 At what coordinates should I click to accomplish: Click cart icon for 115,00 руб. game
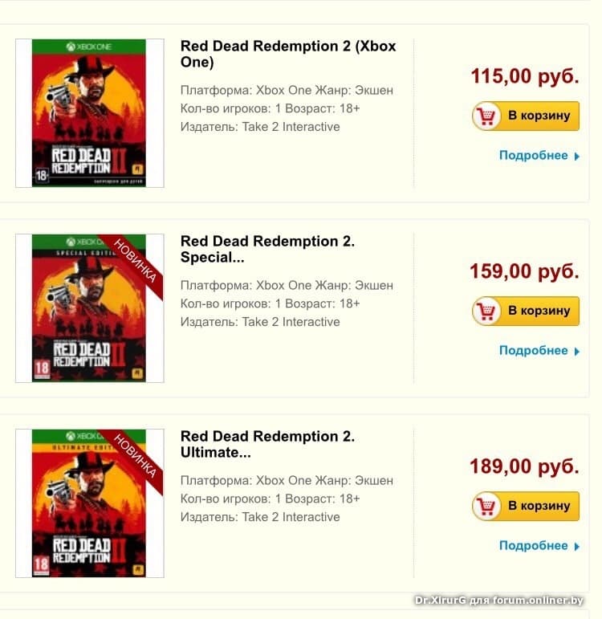coord(486,116)
